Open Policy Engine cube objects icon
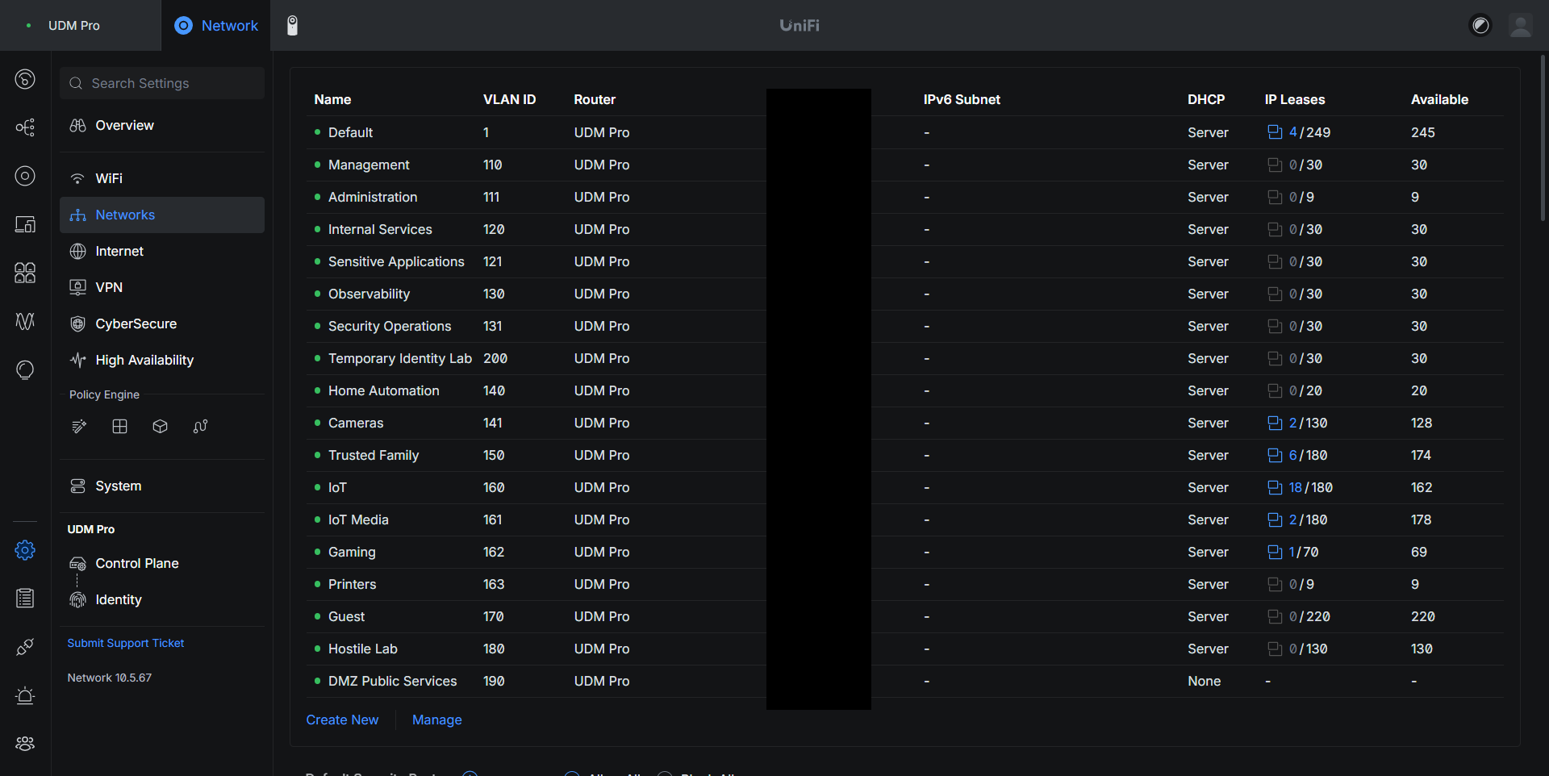The width and height of the screenshot is (1549, 776). [160, 427]
